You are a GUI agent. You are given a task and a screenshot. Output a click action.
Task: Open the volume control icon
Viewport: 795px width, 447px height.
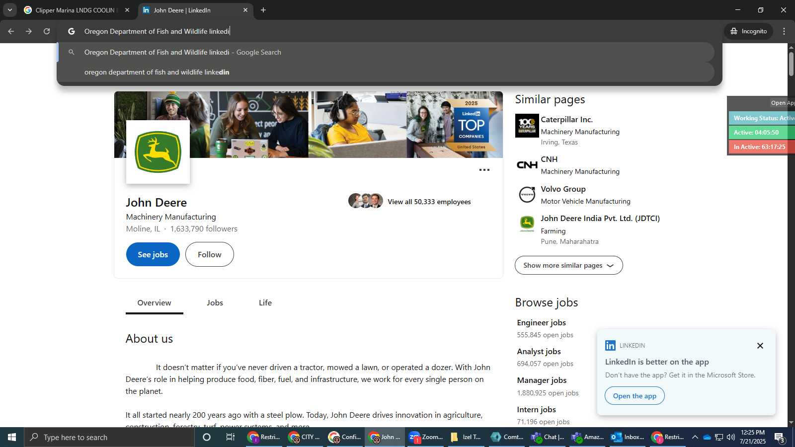click(731, 437)
